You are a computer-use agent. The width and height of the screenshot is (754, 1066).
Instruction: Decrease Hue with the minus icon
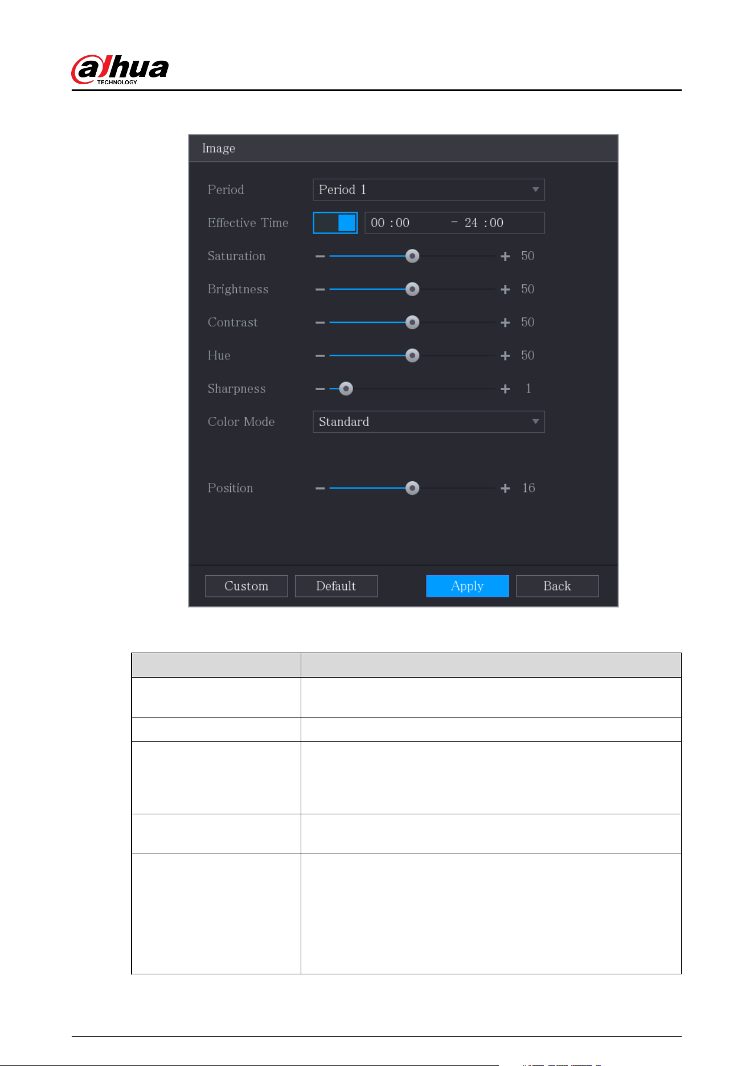320,355
